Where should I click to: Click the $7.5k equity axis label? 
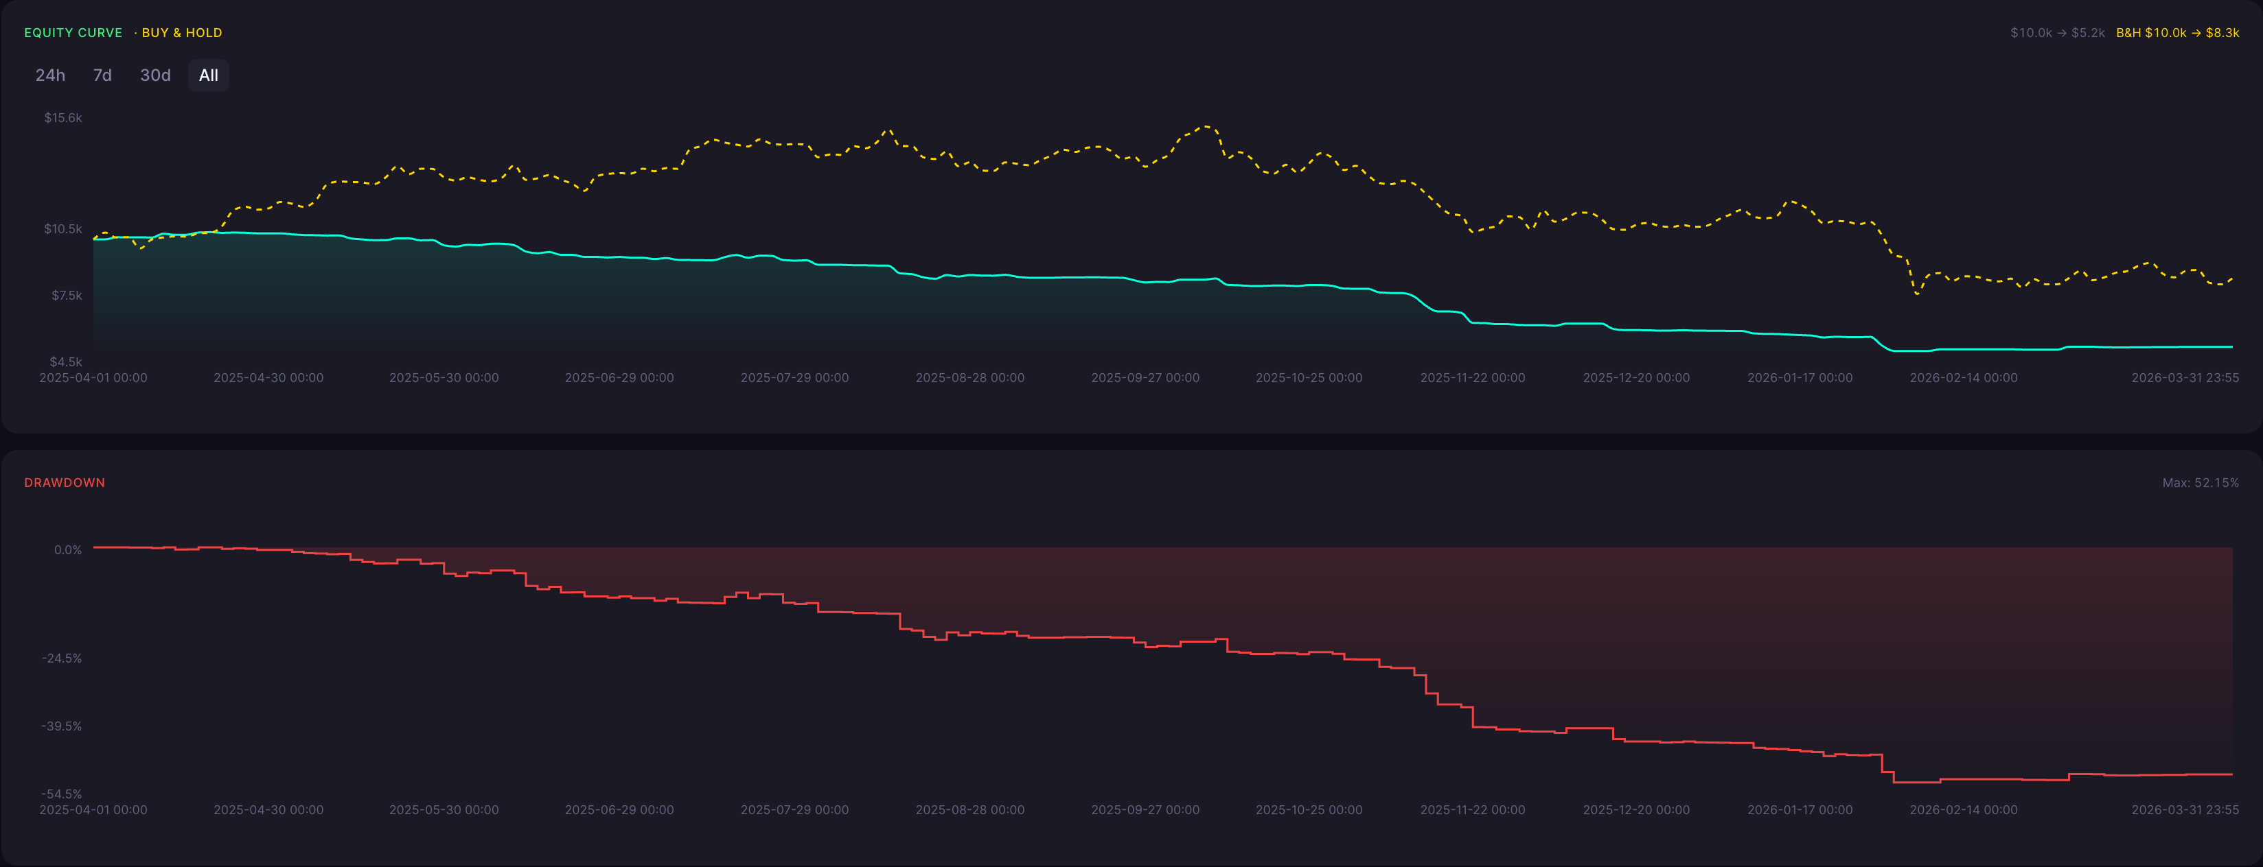click(67, 296)
